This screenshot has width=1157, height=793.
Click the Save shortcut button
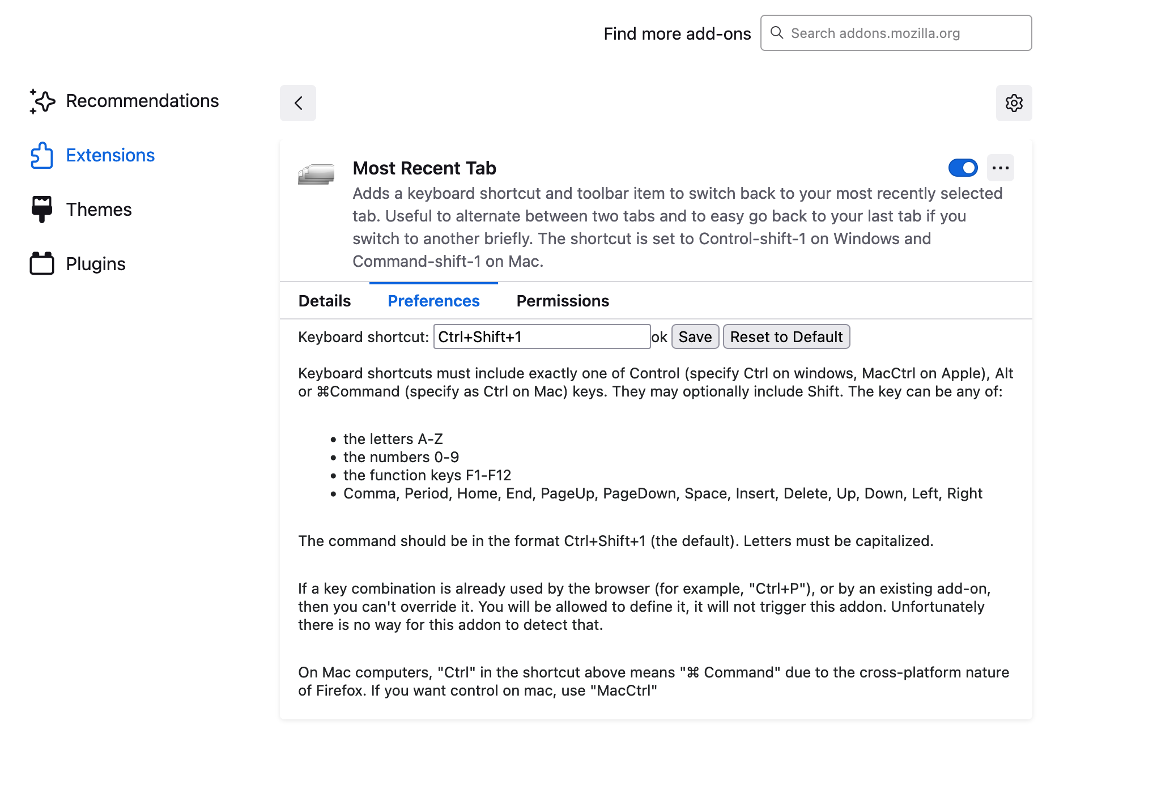695,336
